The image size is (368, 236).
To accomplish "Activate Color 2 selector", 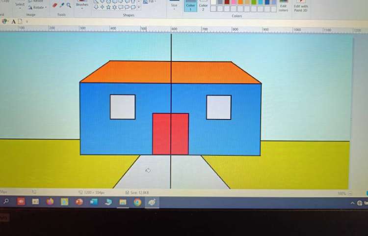I will (x=203, y=6).
